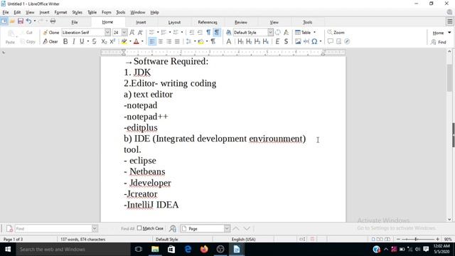The height and width of the screenshot is (256, 455).
Task: Insert a page break
Action: (x=306, y=41)
